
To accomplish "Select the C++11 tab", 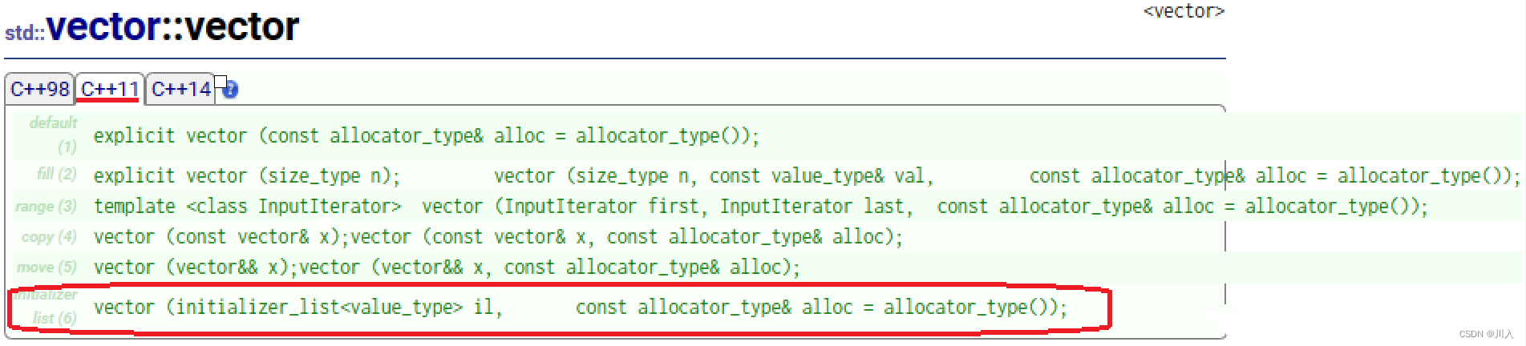I will (x=110, y=89).
